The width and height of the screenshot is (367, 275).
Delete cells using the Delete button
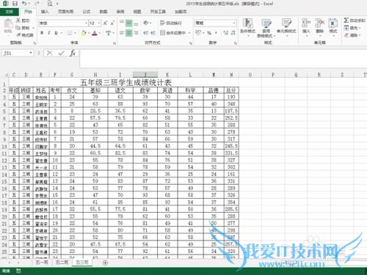click(x=319, y=27)
